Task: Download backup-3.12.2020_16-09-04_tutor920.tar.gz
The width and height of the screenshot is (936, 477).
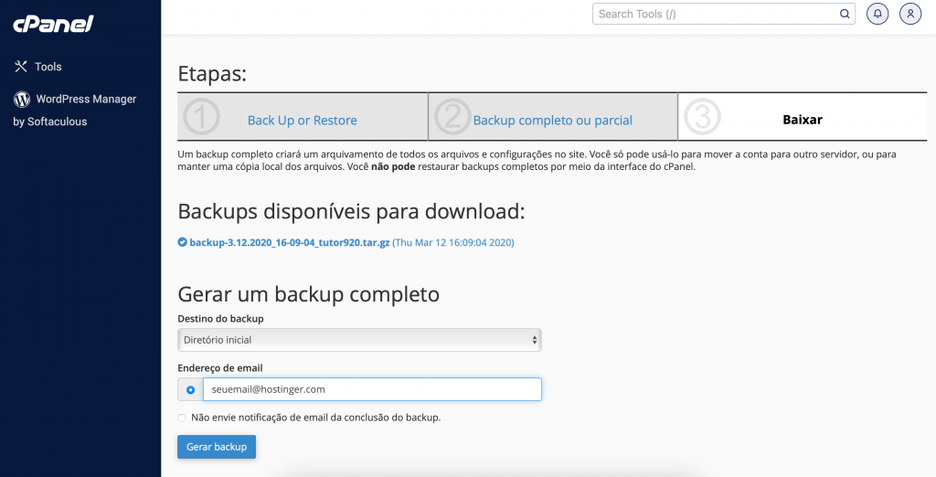Action: (290, 242)
